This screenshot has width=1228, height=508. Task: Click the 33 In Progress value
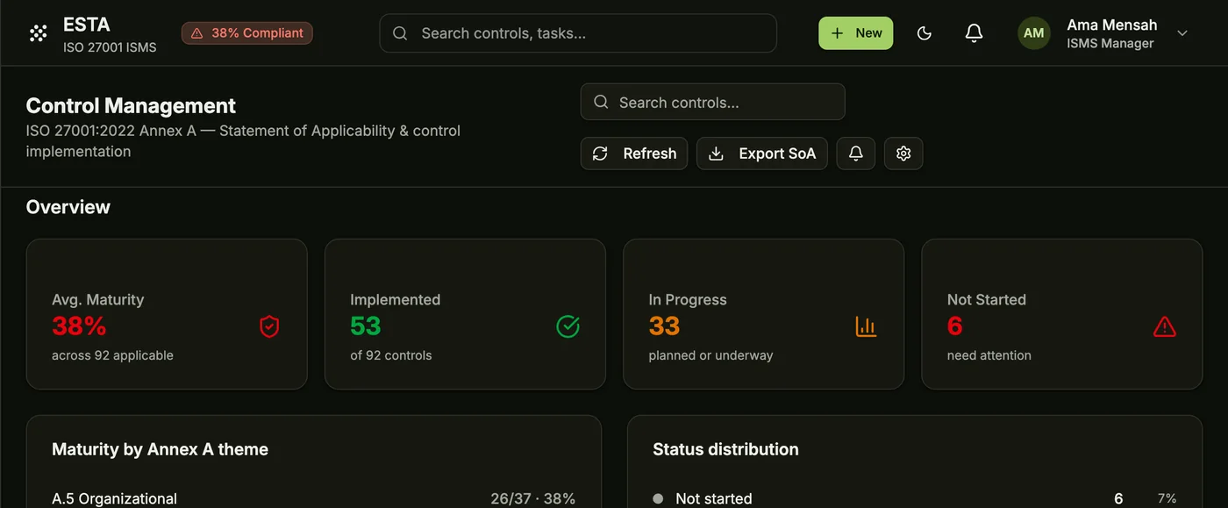(x=665, y=326)
